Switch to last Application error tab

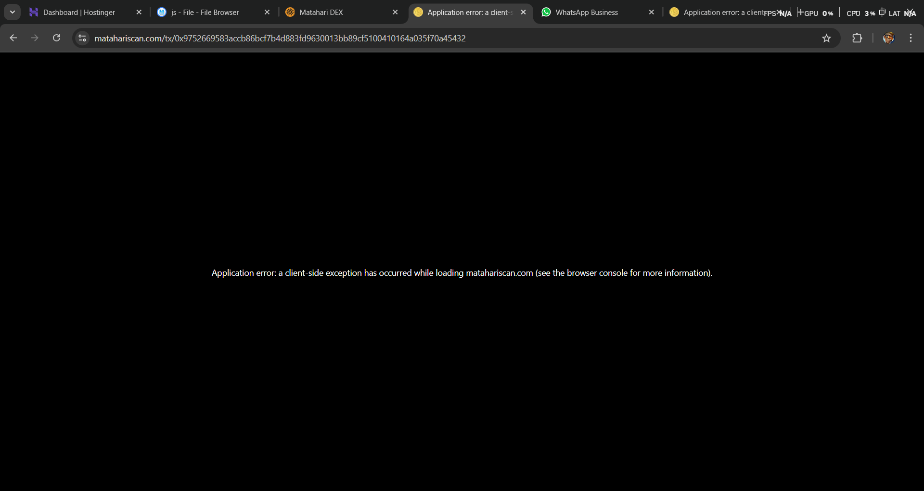717,13
